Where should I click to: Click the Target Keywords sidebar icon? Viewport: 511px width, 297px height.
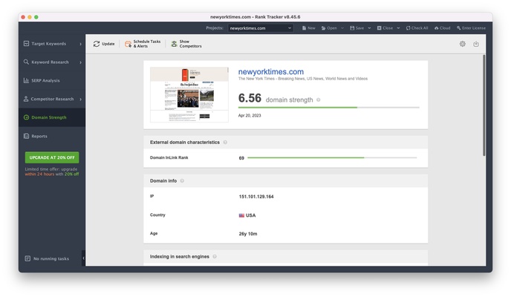tap(27, 44)
